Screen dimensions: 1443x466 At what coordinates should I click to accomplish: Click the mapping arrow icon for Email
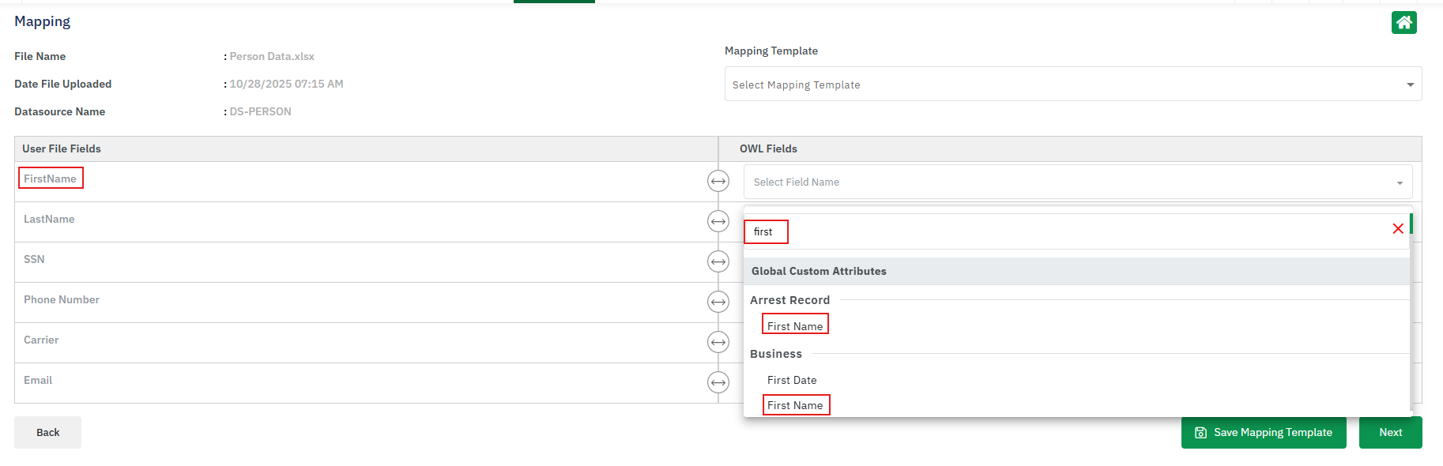[x=718, y=383]
